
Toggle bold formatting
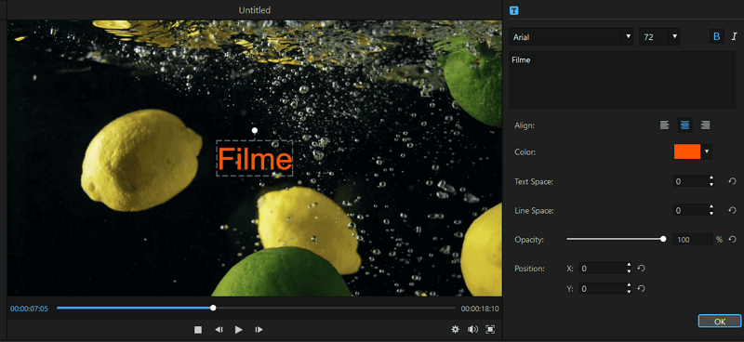tap(717, 36)
